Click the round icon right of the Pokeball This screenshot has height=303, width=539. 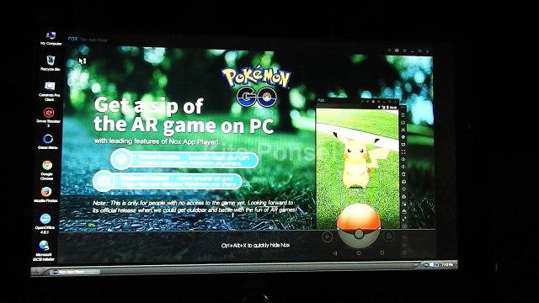(389, 236)
